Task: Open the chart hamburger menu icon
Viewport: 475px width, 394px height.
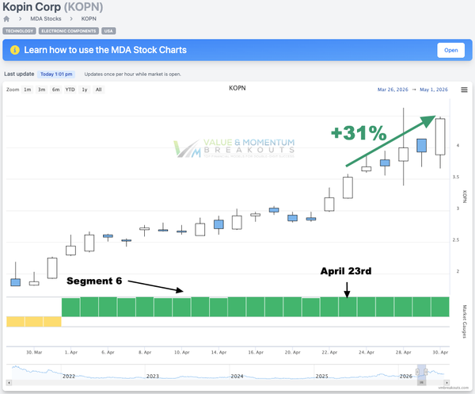Action: pyautogui.click(x=464, y=90)
